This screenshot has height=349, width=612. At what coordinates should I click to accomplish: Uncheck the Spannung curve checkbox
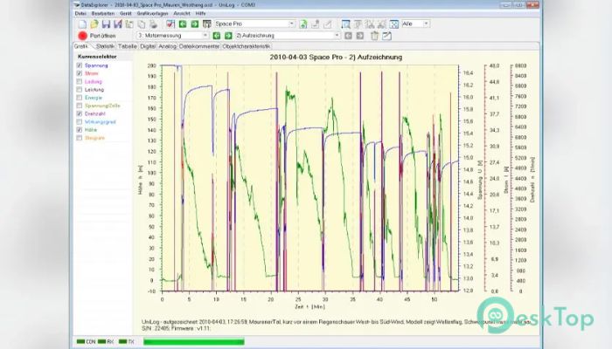click(80, 65)
